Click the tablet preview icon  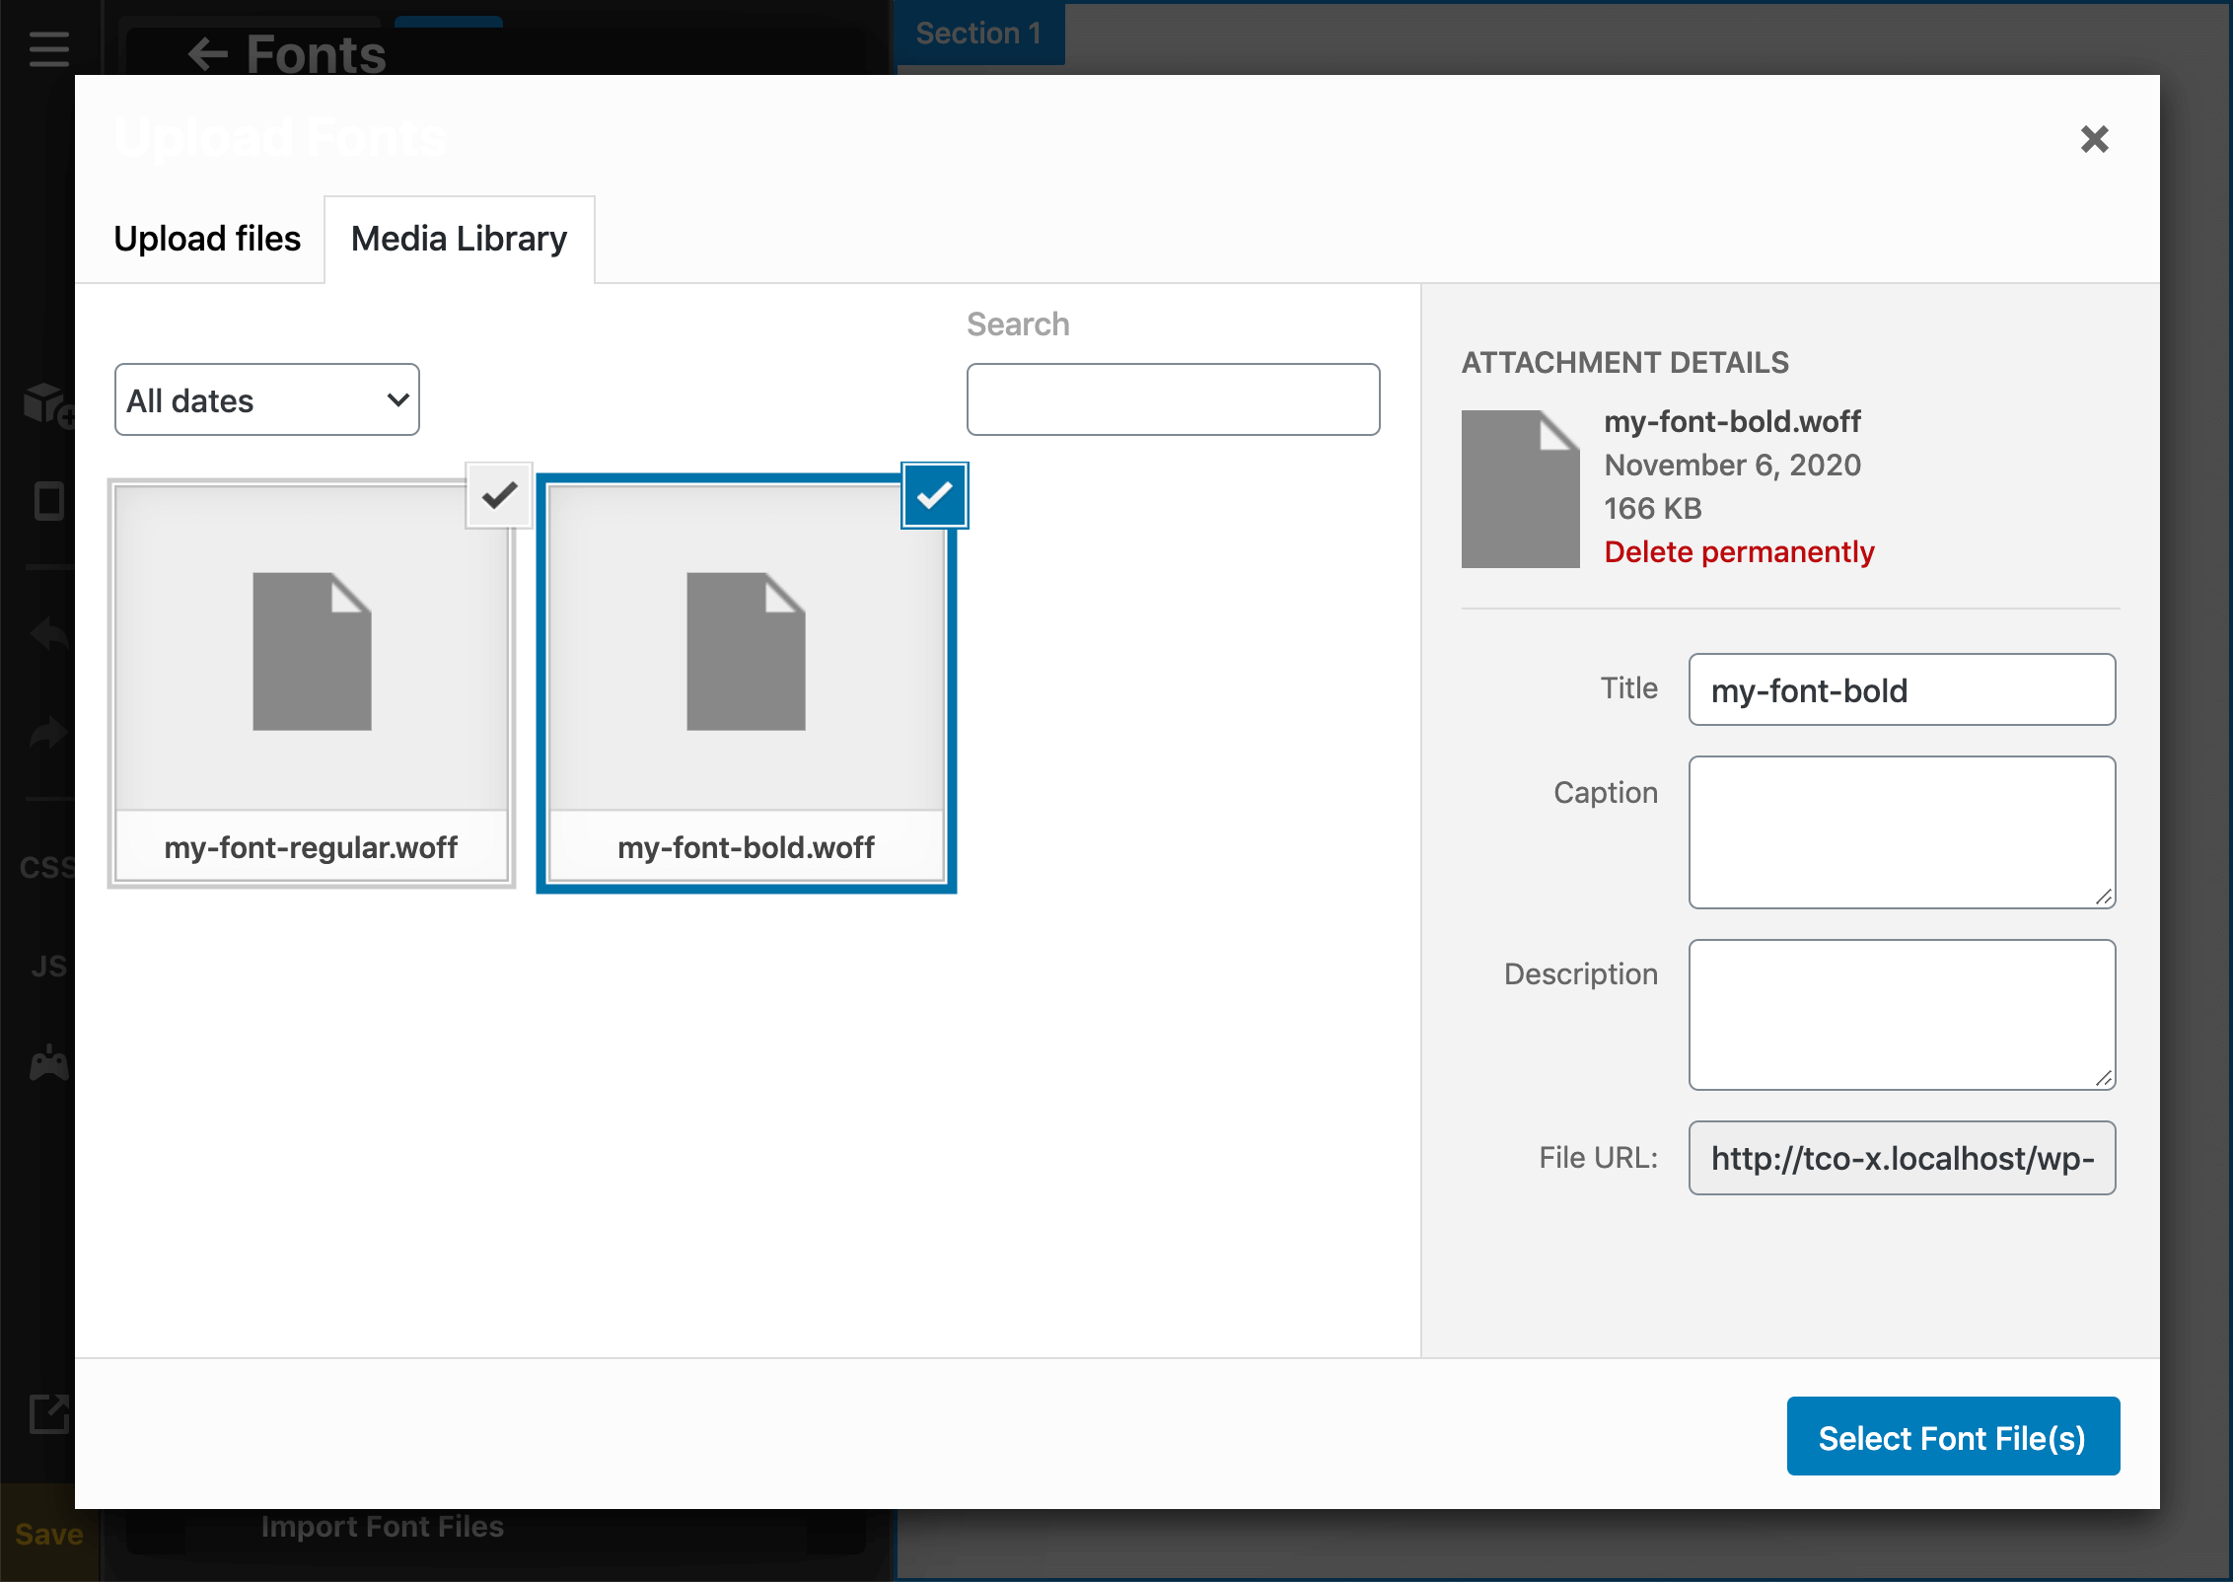coord(48,501)
